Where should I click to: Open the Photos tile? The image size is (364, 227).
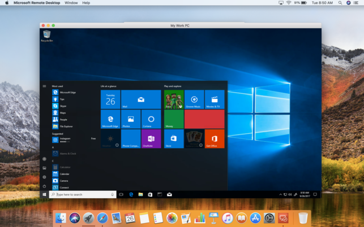tap(130, 119)
